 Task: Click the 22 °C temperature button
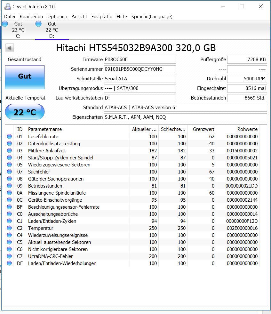tap(25, 112)
